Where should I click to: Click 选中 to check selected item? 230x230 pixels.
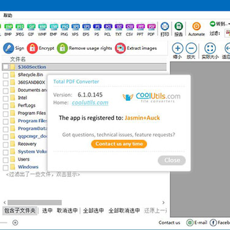(47, 211)
